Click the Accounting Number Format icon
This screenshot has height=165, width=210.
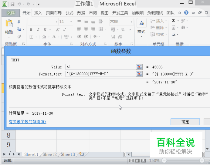(113, 30)
